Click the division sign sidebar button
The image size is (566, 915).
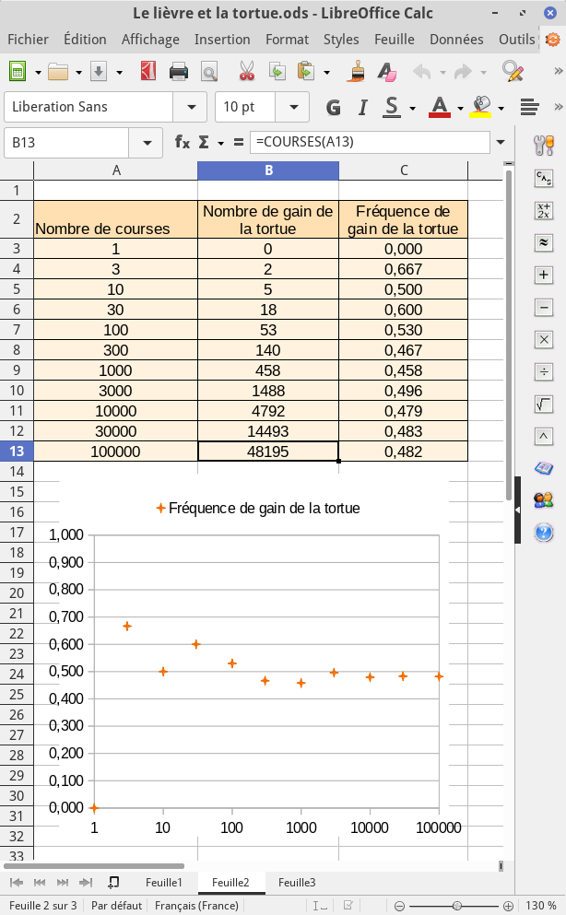point(544,371)
